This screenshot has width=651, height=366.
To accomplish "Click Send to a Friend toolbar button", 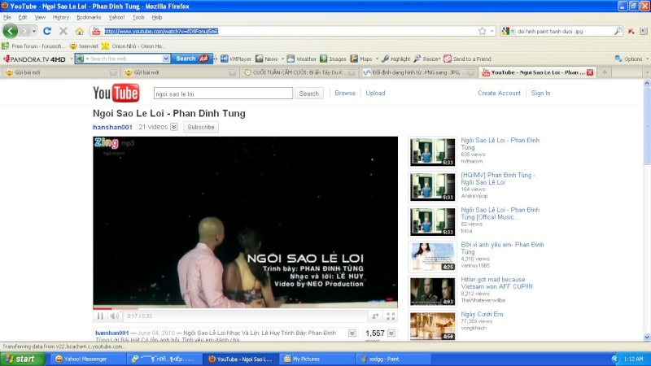I will click(x=467, y=59).
